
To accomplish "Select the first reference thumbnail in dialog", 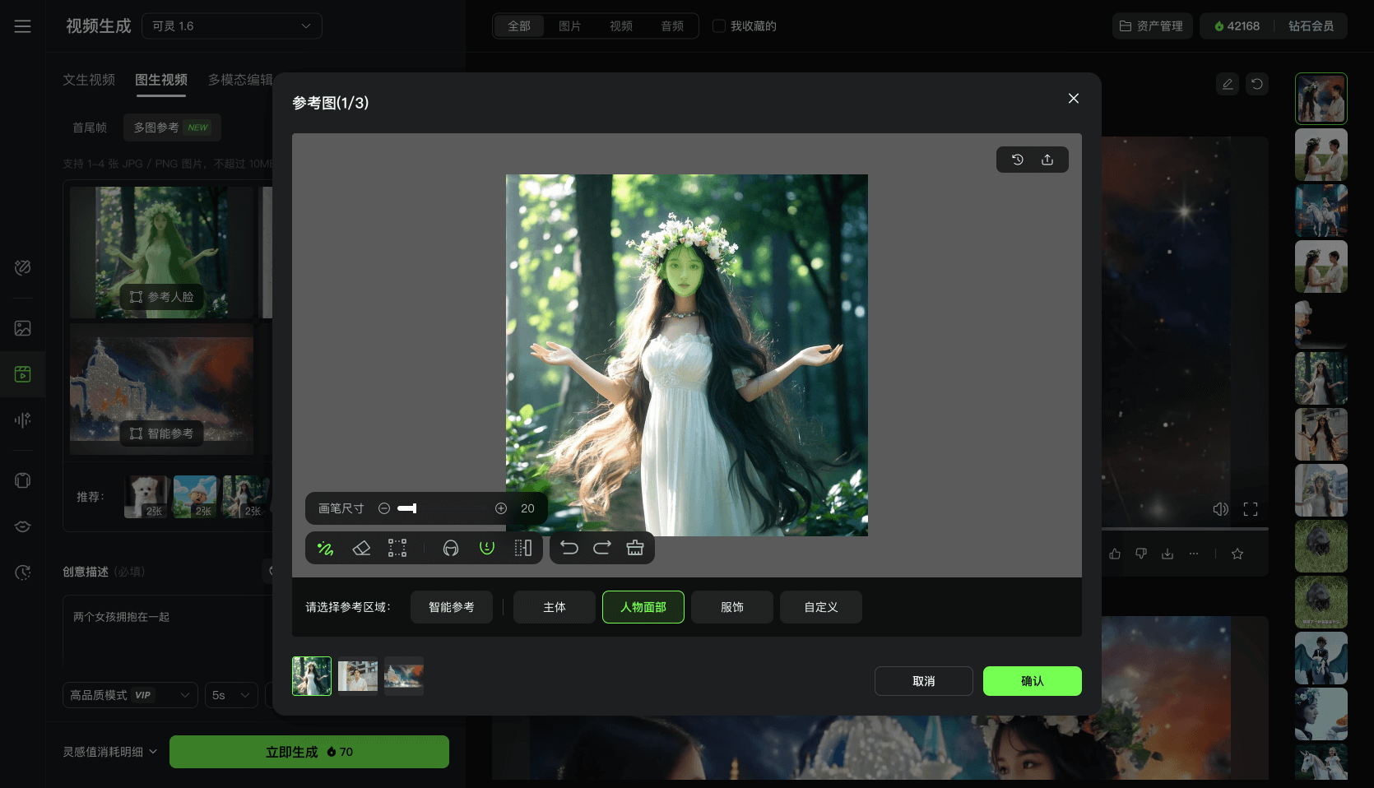I will pyautogui.click(x=312, y=676).
